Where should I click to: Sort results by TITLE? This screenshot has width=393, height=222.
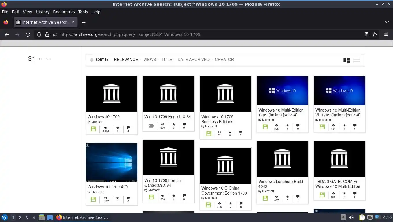pyautogui.click(x=167, y=60)
